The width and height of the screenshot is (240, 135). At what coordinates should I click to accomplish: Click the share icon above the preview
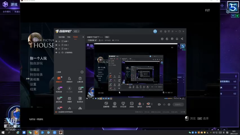tap(182, 39)
